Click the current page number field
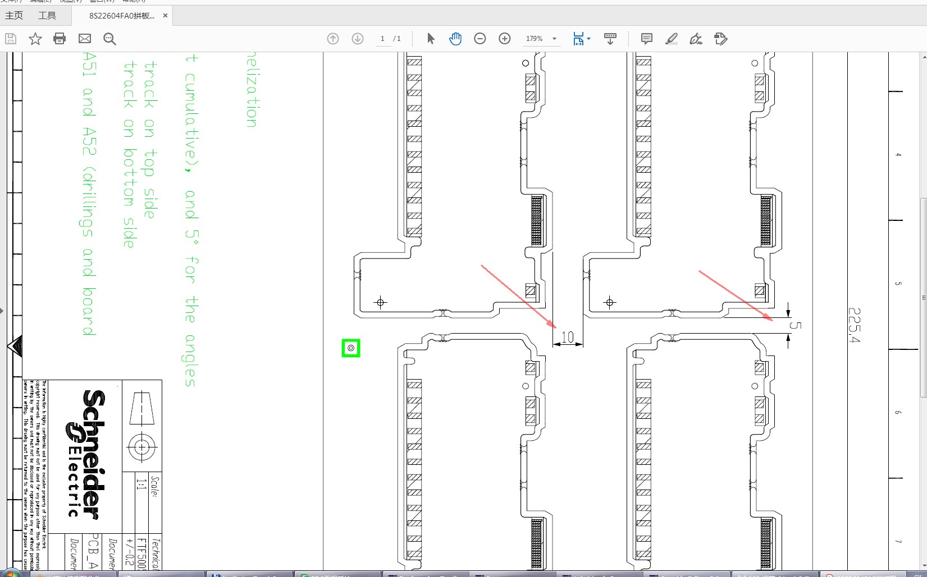This screenshot has height=577, width=927. pos(382,39)
